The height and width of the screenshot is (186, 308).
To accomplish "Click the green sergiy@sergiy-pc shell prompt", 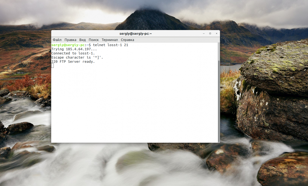I will [x=68, y=45].
